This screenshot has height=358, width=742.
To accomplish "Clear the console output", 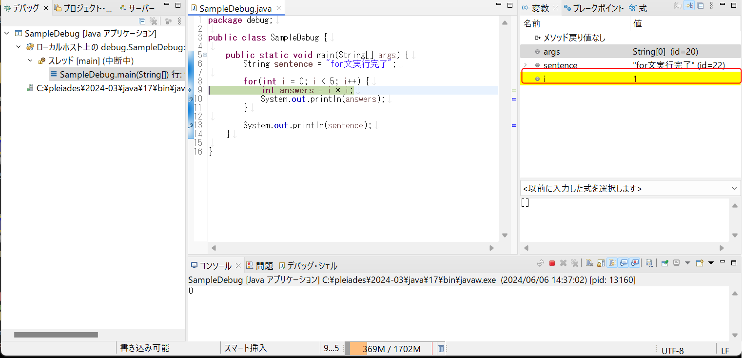I will pos(589,263).
